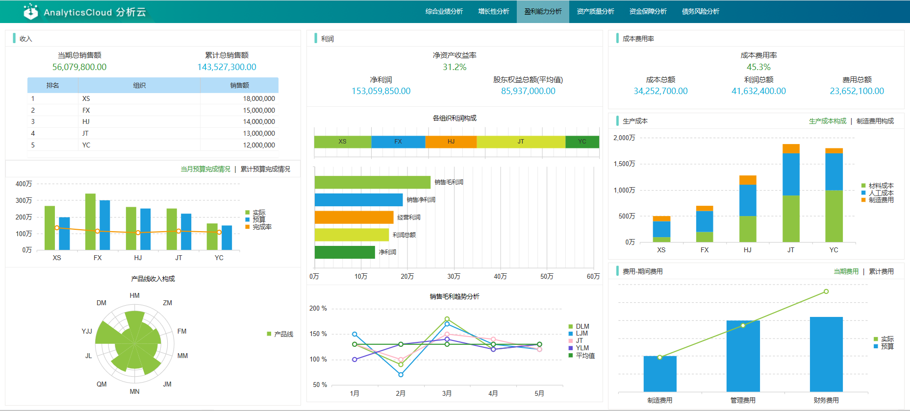
Task: Click the 制造费用 blue bar in expenses chart
Action: click(x=660, y=374)
